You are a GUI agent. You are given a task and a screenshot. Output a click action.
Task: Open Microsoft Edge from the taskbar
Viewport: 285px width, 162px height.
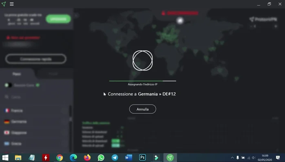click(x=73, y=158)
